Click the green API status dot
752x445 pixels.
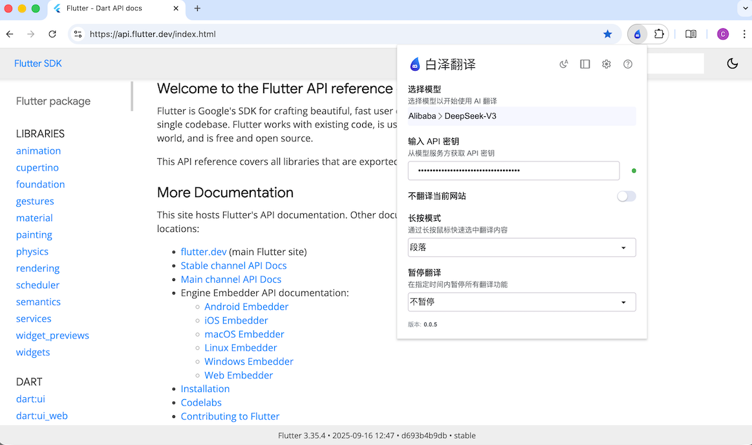(x=634, y=171)
